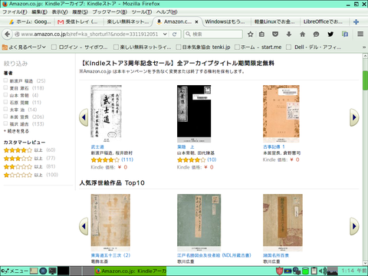Click the clipboard tray icon
The height and width of the screenshot is (276, 368).
314,271
